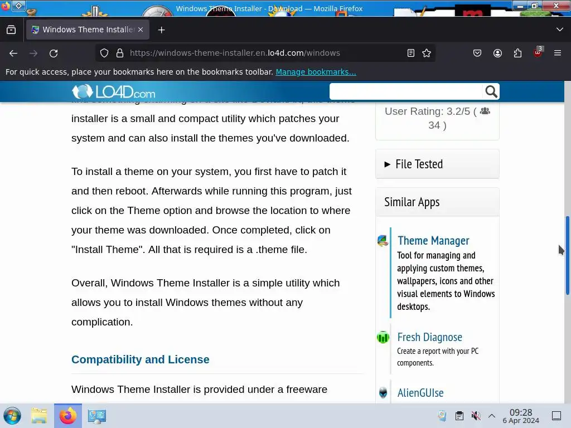The width and height of the screenshot is (571, 428).
Task: Open a new browser tab
Action: tap(161, 30)
